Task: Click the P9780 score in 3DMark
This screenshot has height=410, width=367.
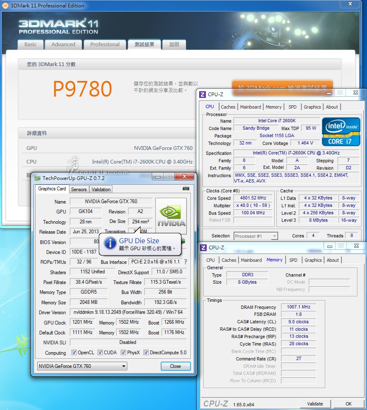Action: click(83, 89)
